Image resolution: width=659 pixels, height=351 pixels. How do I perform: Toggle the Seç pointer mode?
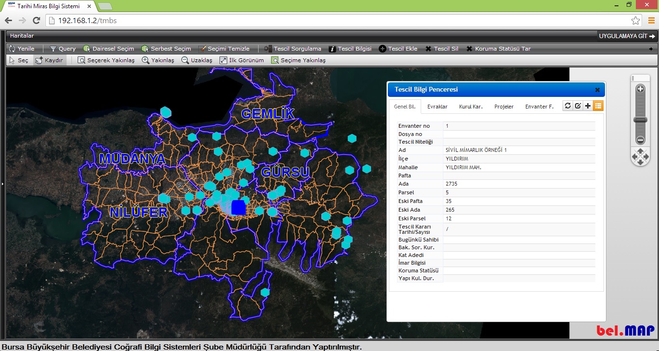point(19,60)
